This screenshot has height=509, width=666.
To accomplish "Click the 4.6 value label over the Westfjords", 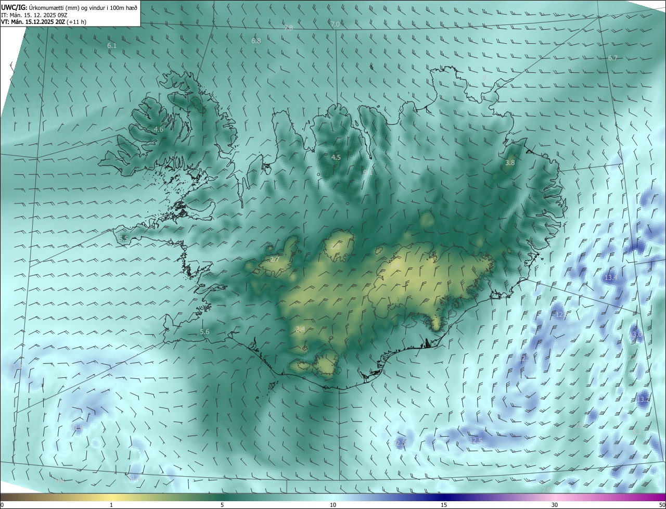I will pyautogui.click(x=159, y=129).
